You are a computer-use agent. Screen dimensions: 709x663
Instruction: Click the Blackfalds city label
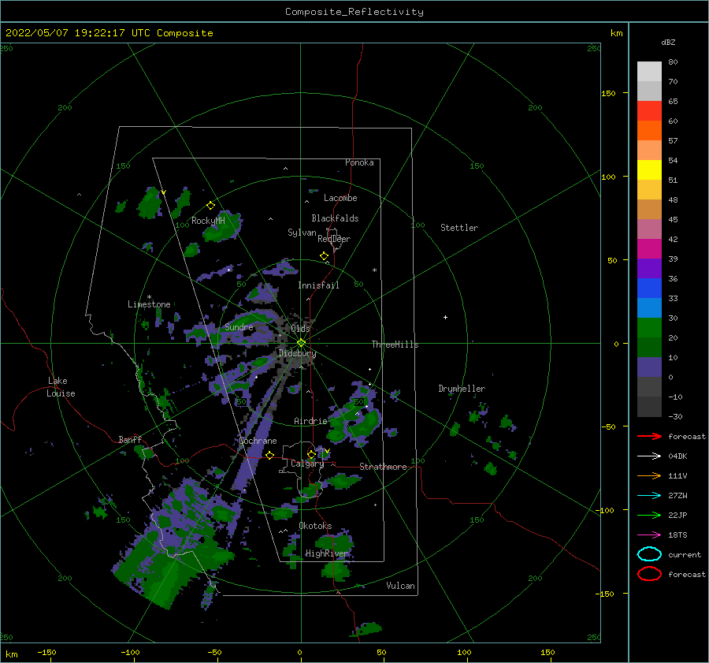click(335, 218)
